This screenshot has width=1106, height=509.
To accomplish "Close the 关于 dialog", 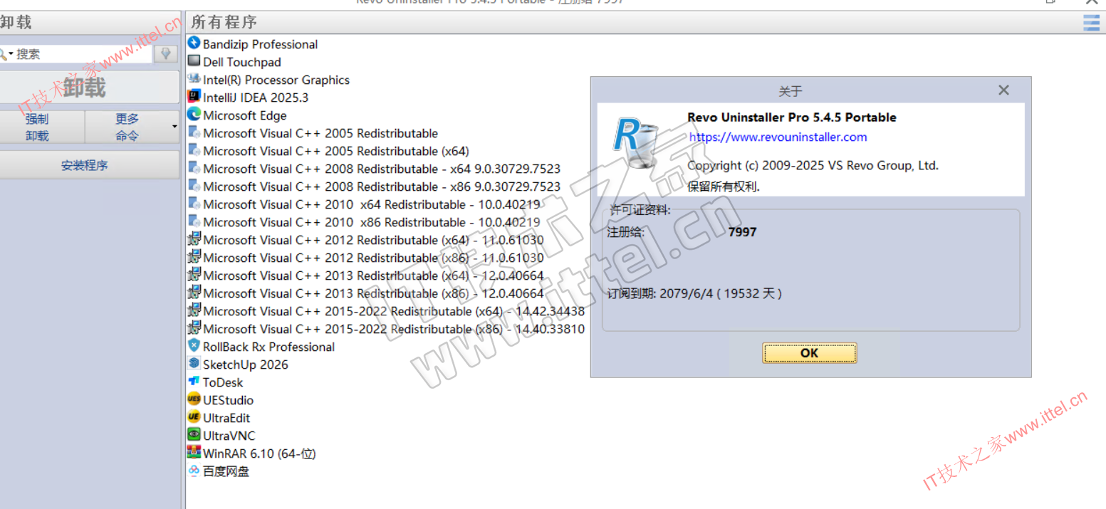I will 1003,90.
